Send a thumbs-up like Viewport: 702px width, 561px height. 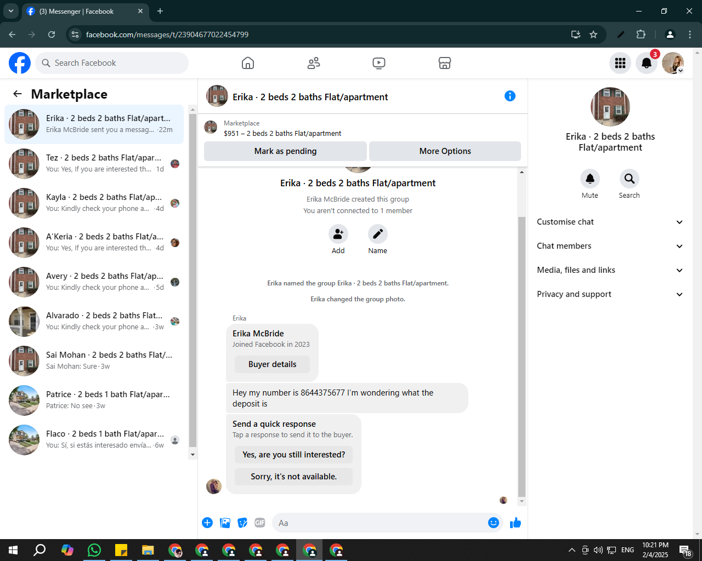point(516,523)
